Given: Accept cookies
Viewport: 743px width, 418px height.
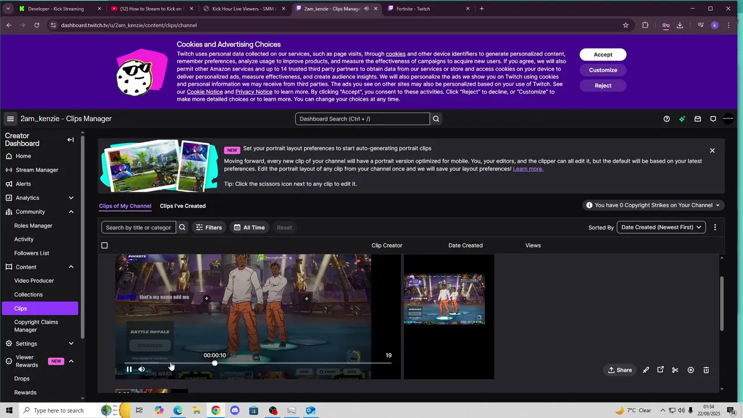Looking at the screenshot, I should tap(603, 55).
